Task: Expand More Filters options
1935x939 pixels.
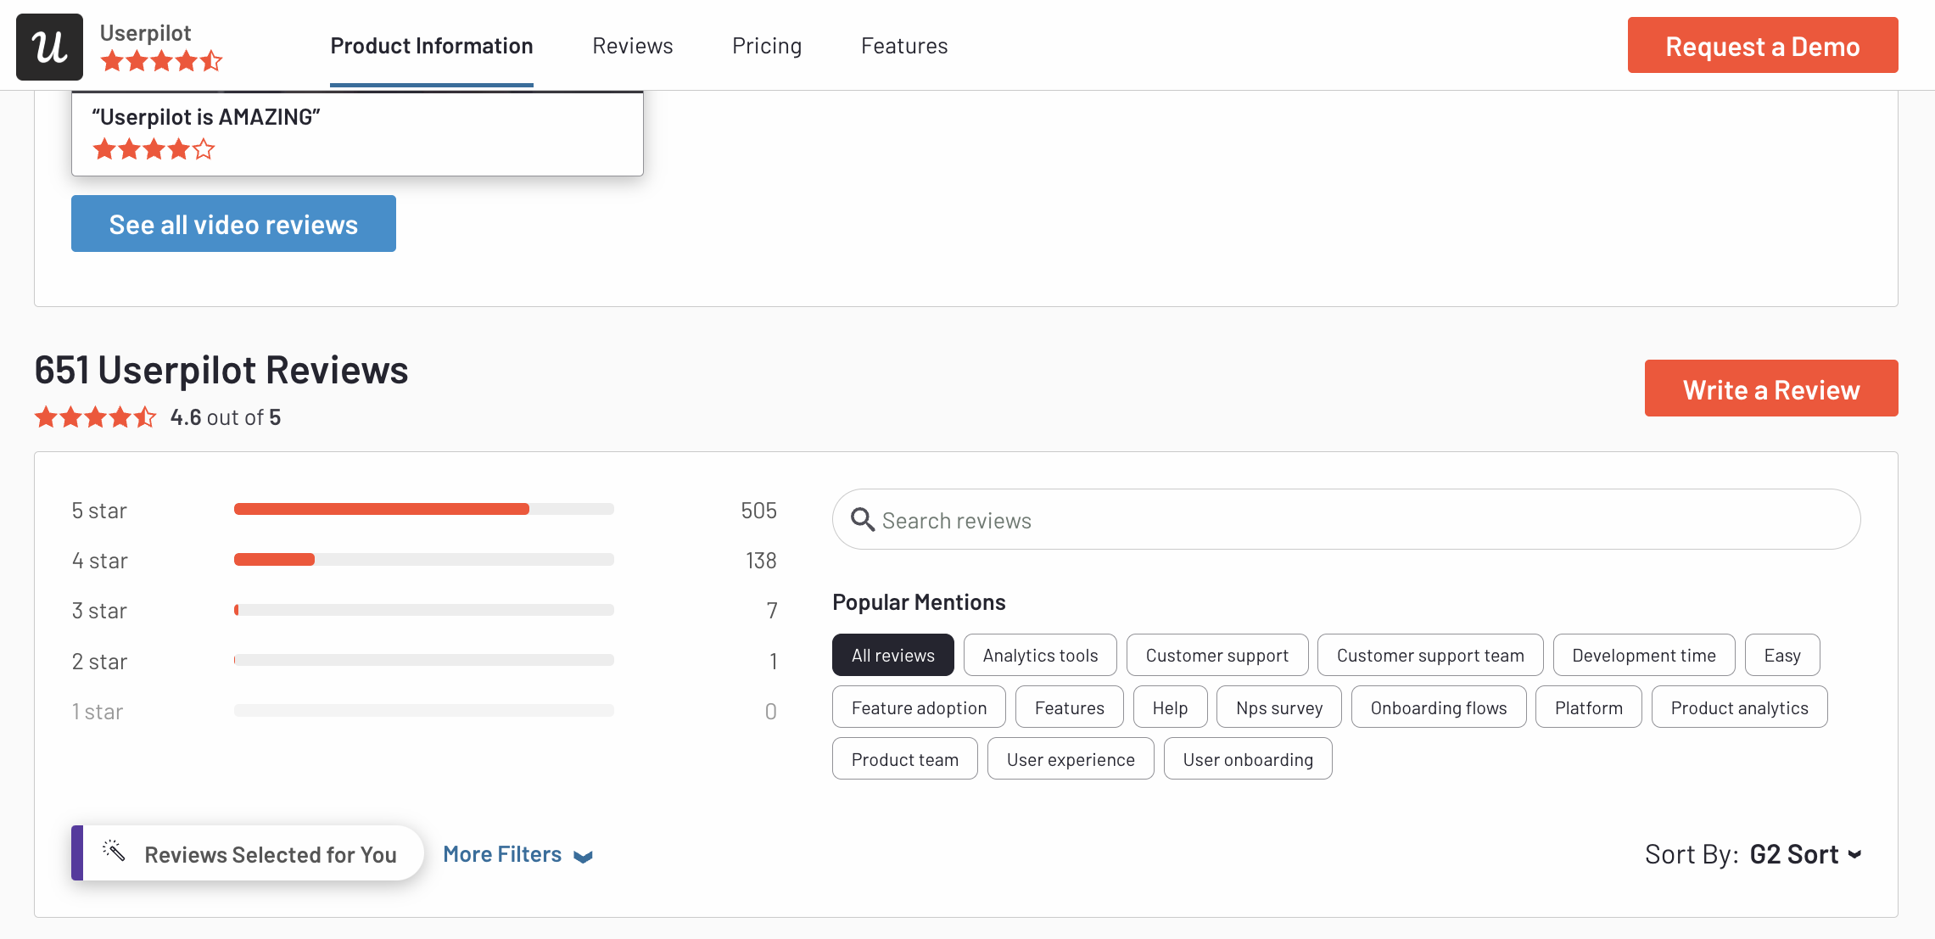Action: coord(519,852)
